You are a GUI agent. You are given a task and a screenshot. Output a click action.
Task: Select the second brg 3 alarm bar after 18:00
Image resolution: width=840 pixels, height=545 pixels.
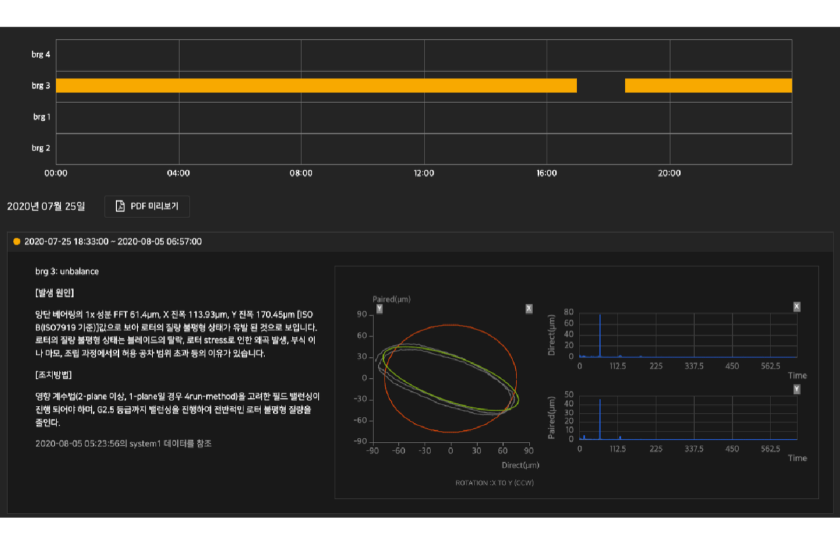(x=708, y=85)
